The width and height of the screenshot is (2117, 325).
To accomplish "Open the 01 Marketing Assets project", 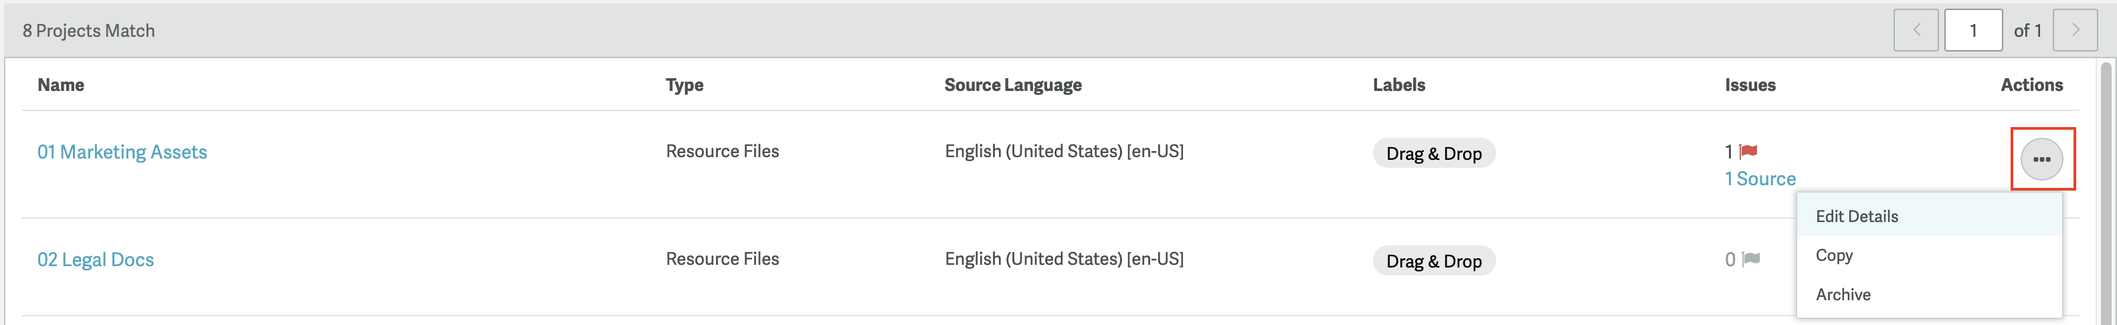I will coord(122,152).
